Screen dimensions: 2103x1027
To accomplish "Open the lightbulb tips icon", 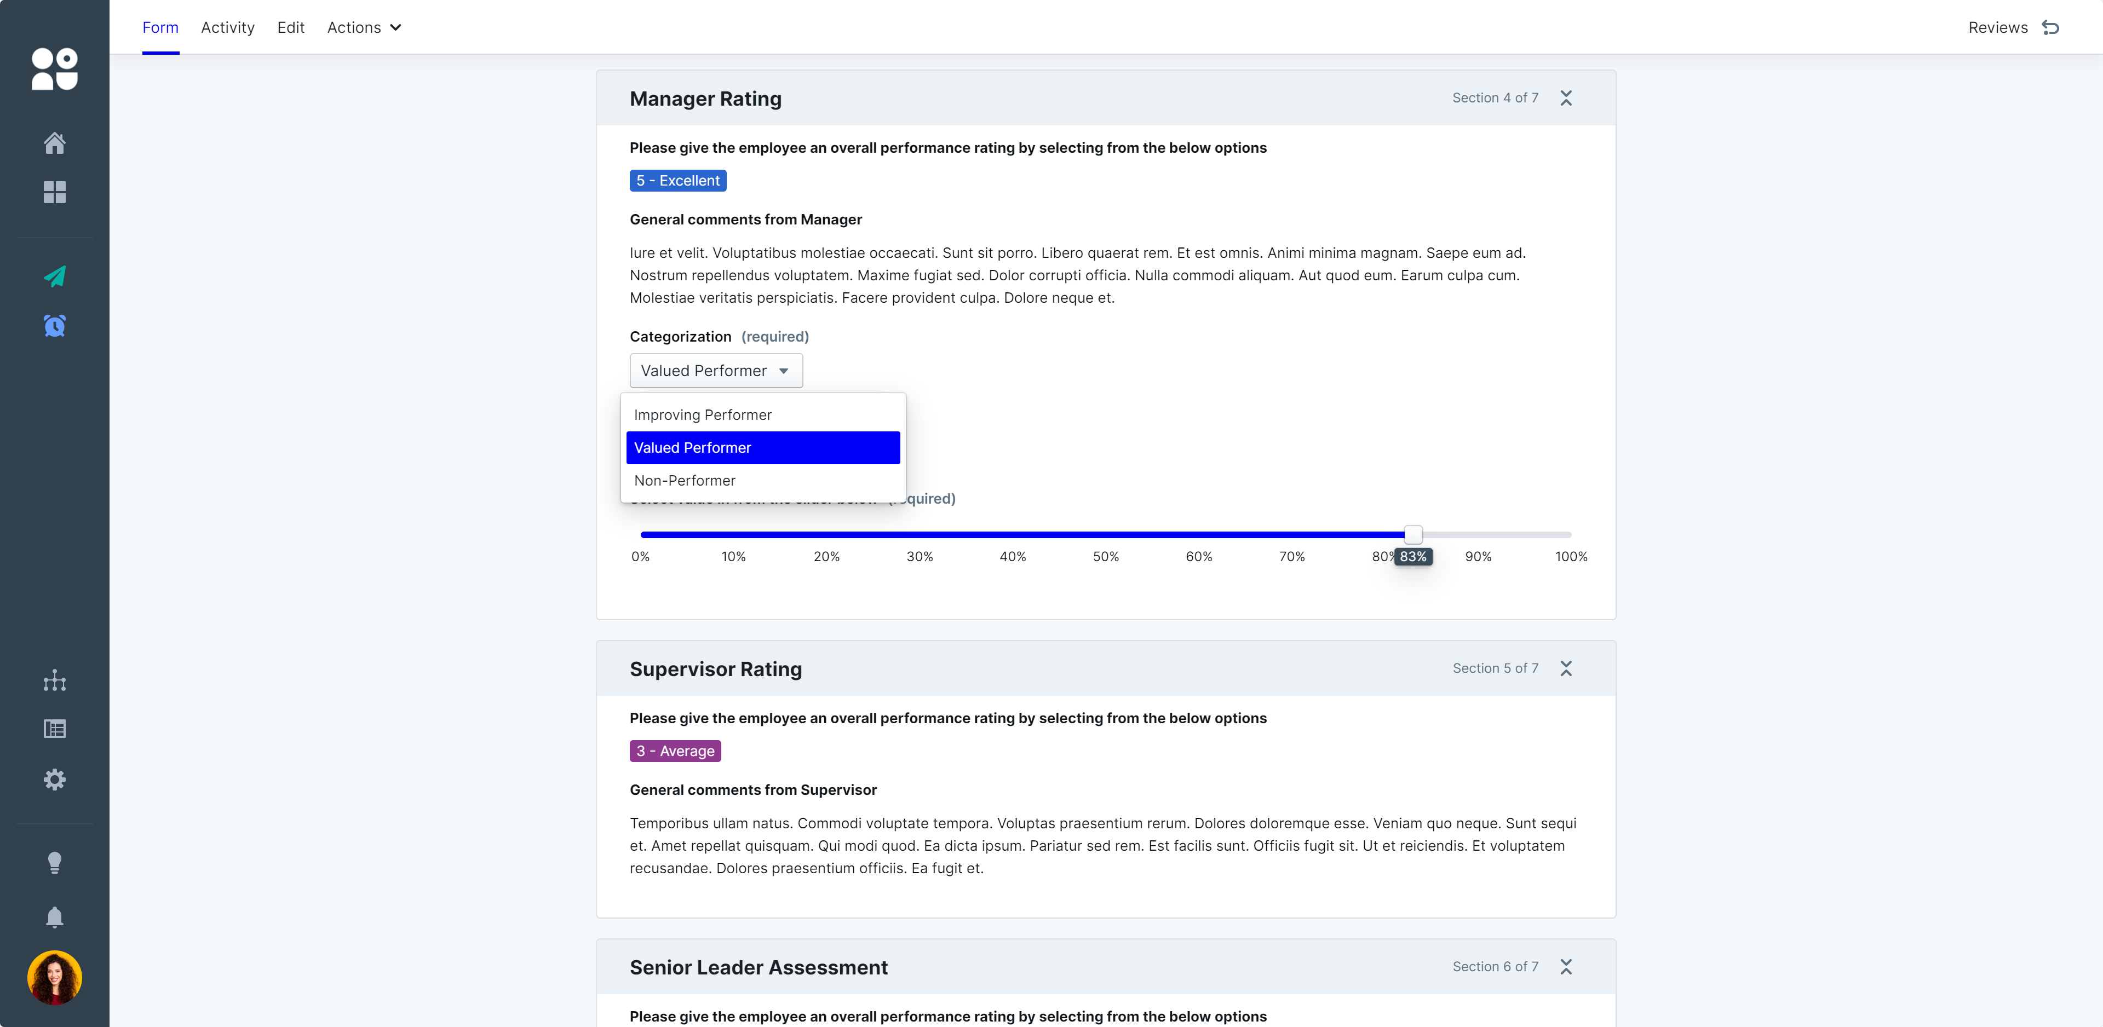I will (55, 863).
